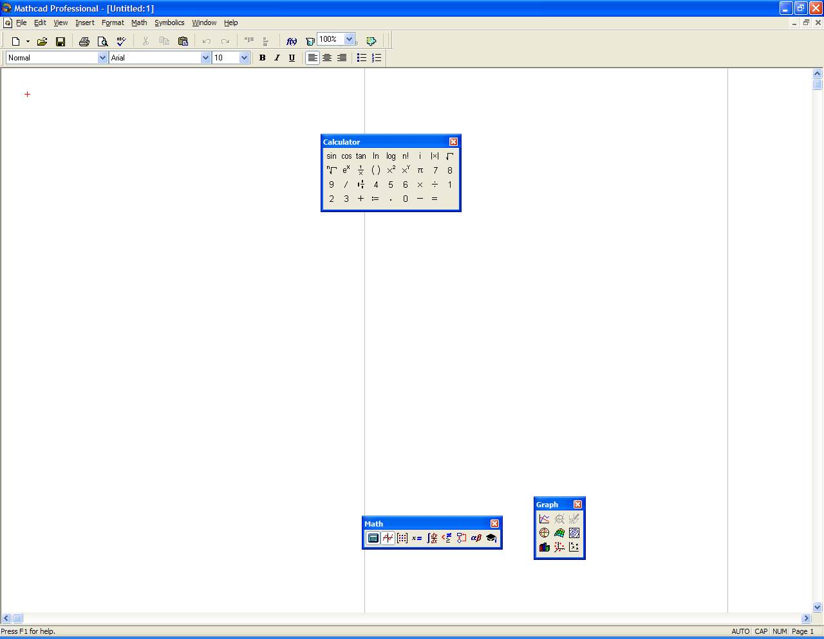Toggle numbered list formatting

(x=377, y=58)
